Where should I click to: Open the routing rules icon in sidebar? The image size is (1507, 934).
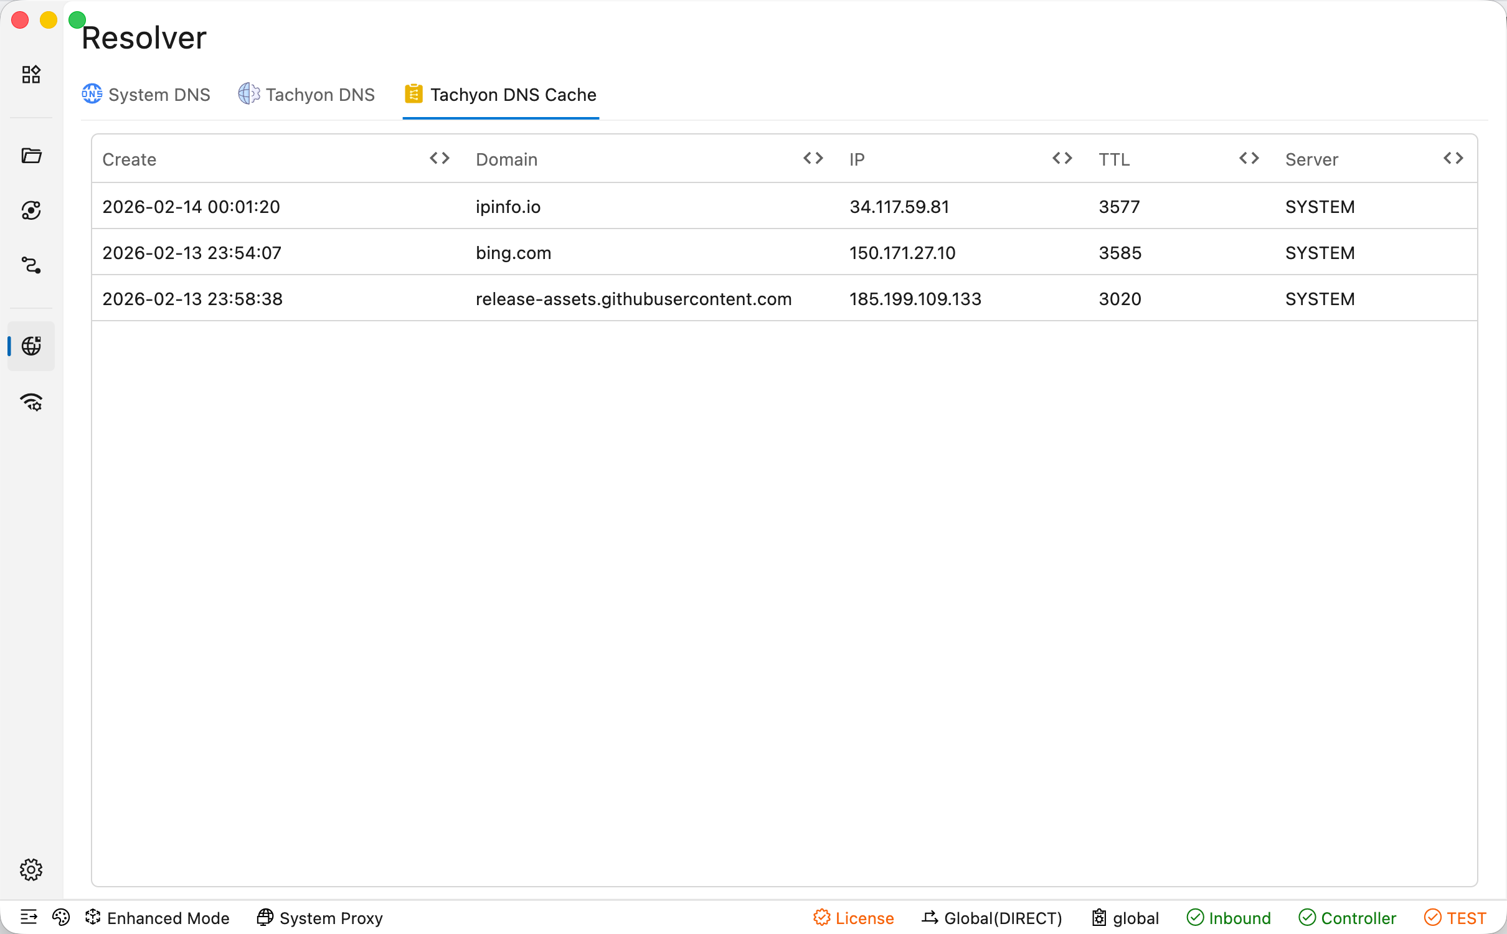[31, 265]
